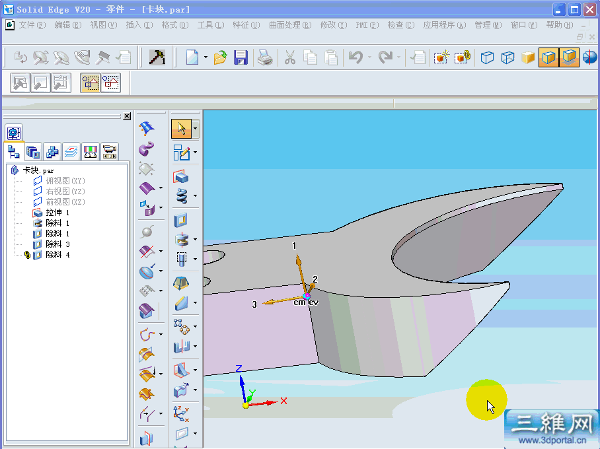Enable shaded with visible edges display
Image resolution: width=600 pixels, height=449 pixels.
(548, 57)
